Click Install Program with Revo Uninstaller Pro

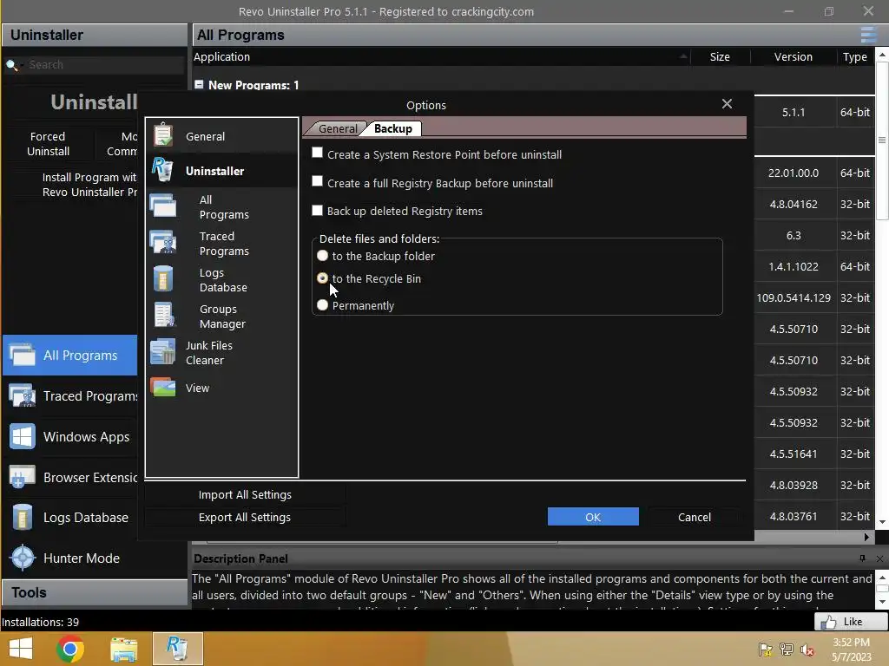tap(89, 185)
